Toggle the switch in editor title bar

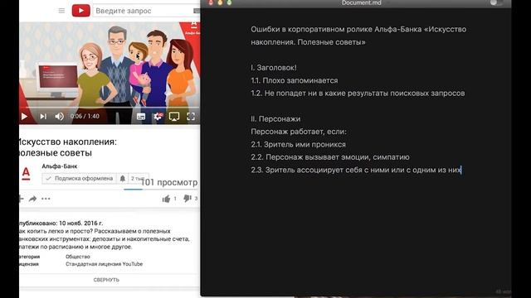[x=496, y=2]
